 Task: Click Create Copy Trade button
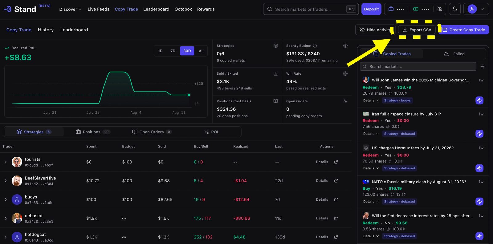464,30
